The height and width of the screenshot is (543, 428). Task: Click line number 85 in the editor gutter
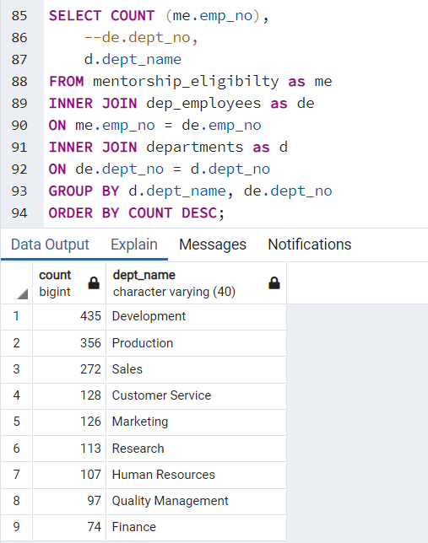(x=19, y=16)
